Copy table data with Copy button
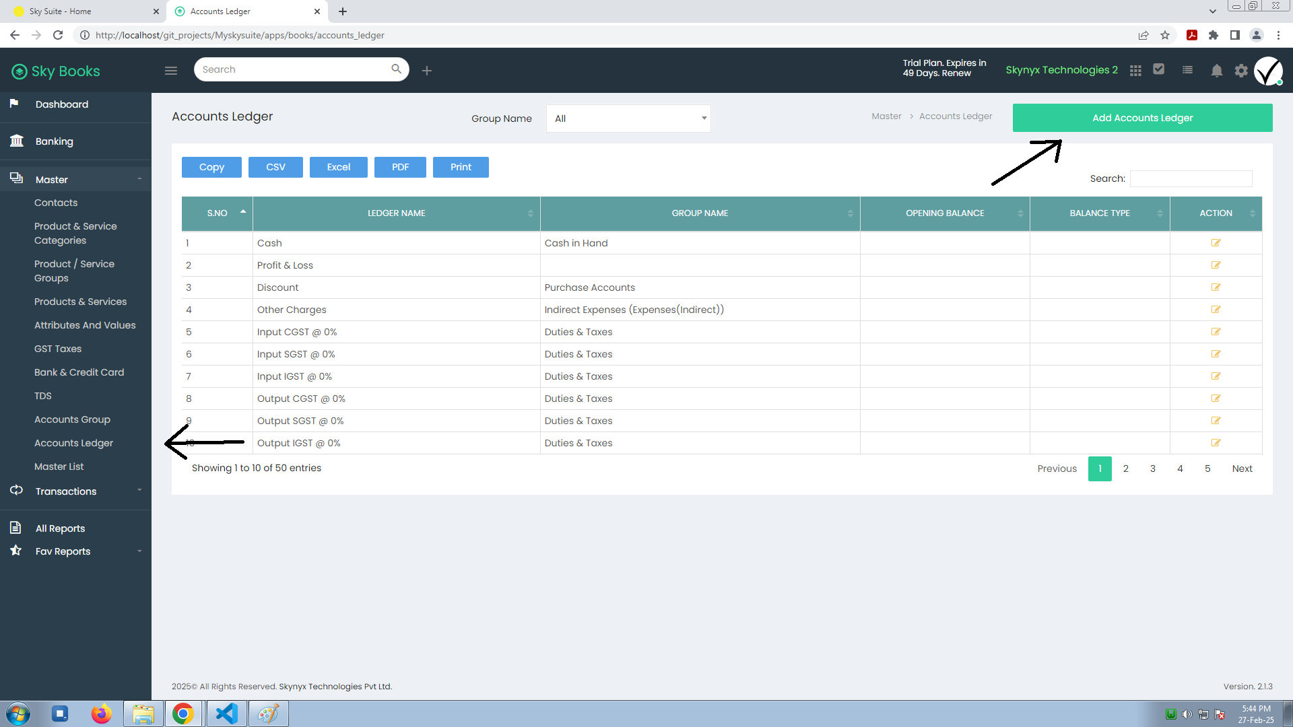The image size is (1293, 727). (211, 167)
